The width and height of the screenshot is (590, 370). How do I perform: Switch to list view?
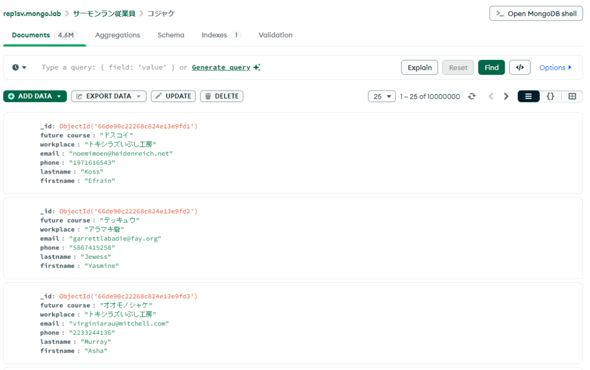(528, 96)
